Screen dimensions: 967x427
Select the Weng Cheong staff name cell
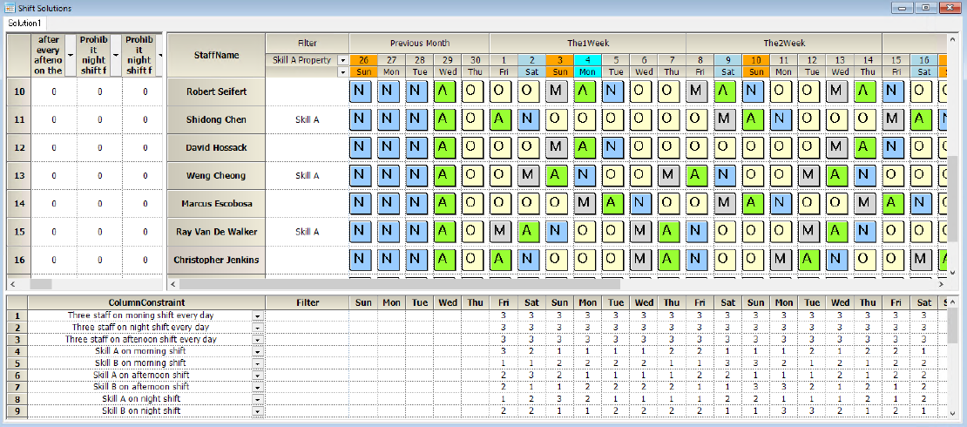pos(216,176)
